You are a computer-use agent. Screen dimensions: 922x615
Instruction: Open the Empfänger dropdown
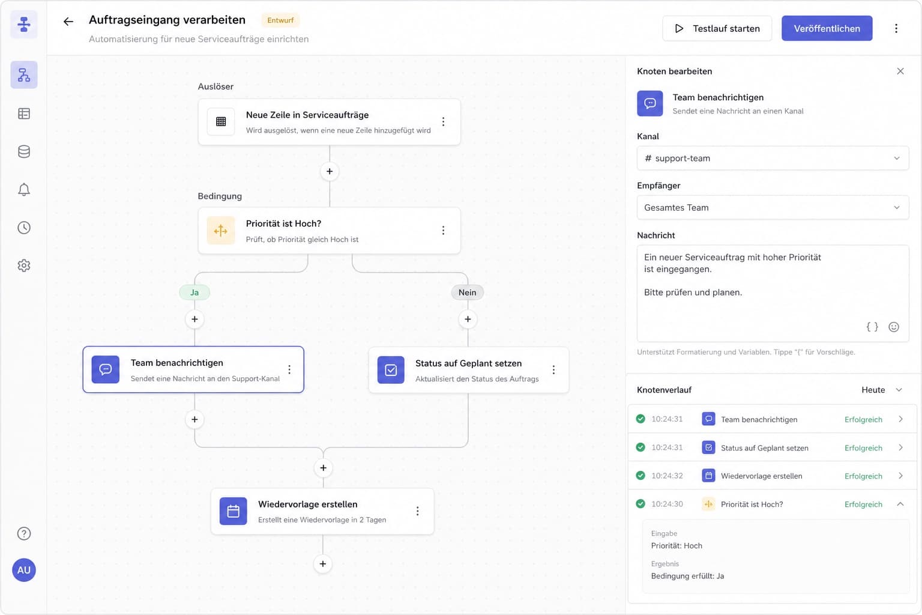(773, 207)
